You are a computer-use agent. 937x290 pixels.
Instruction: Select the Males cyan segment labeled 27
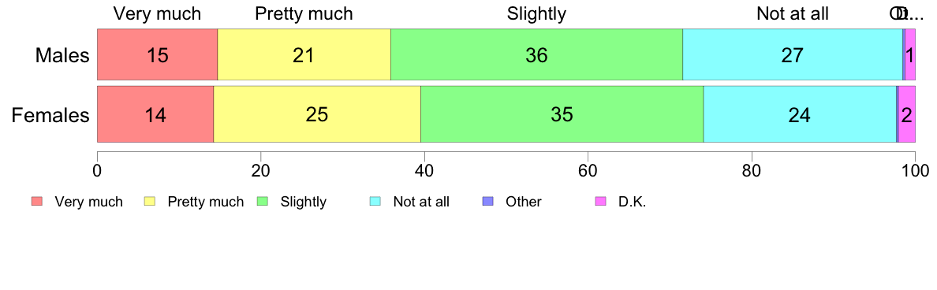793,54
